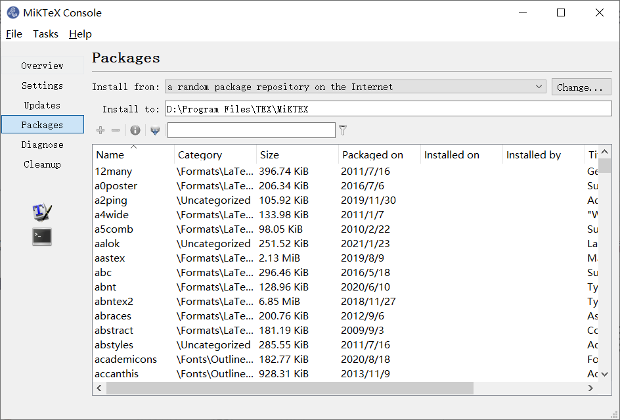The height and width of the screenshot is (420, 620).
Task: Click the horizontal scrollbar left arrow
Action: [x=99, y=388]
